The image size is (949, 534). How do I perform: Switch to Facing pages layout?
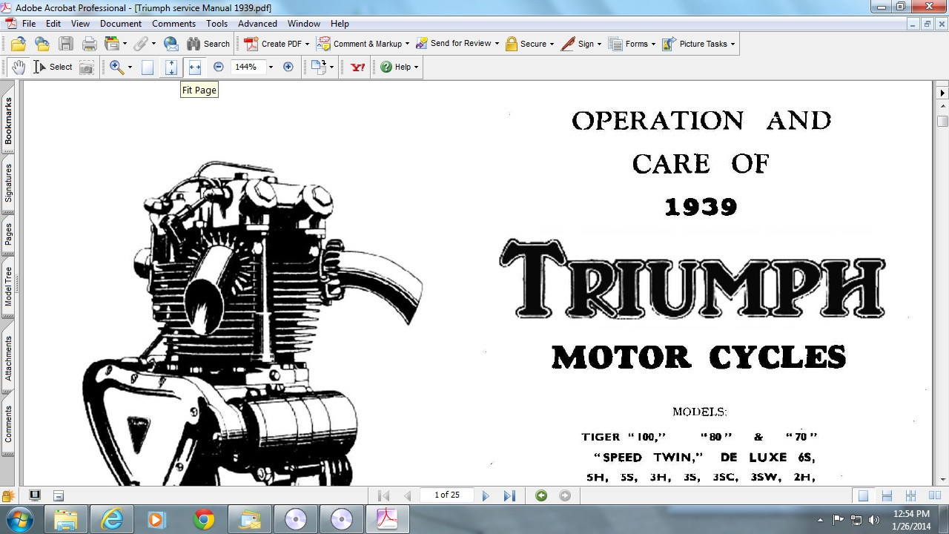(933, 495)
